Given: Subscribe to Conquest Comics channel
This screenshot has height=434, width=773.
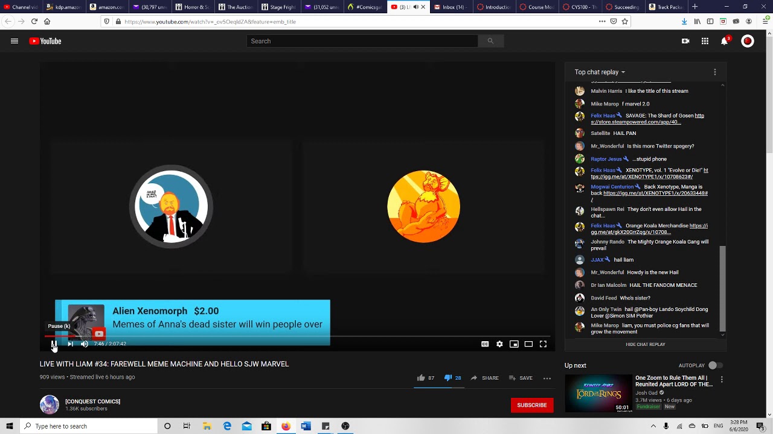Looking at the screenshot, I should [532, 405].
